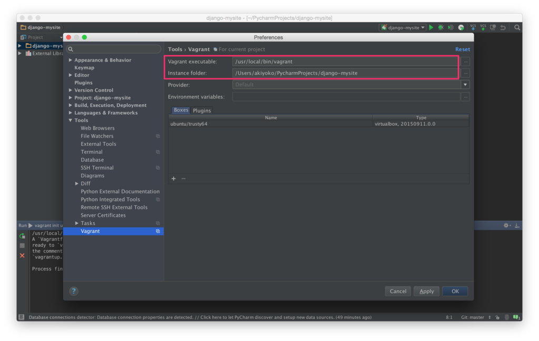539x341 pixels.
Task: Expand External Libraries in Project tree
Action: (x=20, y=54)
